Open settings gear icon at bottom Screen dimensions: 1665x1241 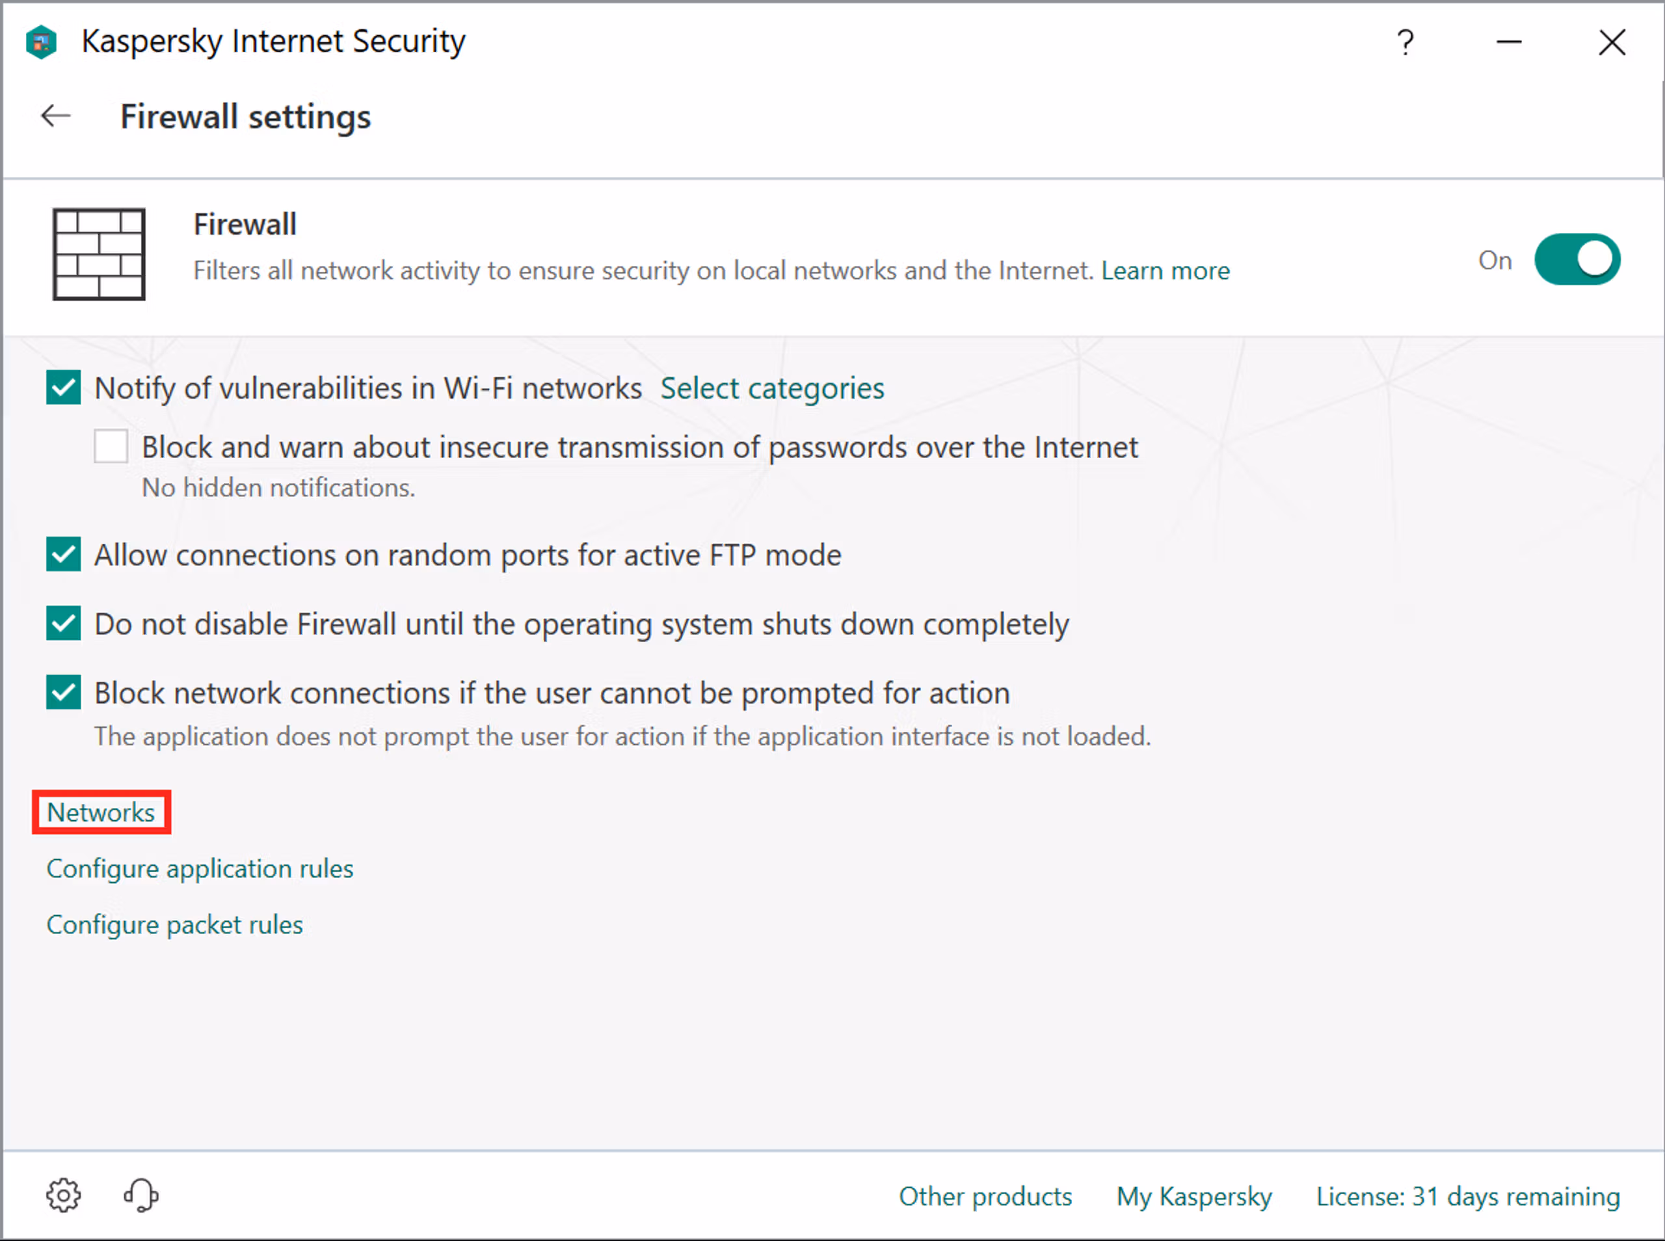click(x=63, y=1194)
